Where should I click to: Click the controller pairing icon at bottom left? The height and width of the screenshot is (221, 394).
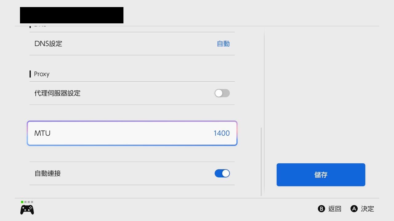click(27, 209)
